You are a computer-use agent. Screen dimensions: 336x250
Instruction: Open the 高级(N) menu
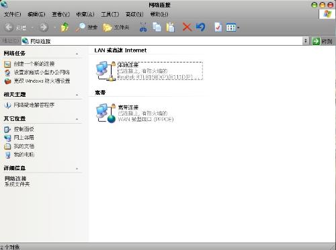tap(134, 14)
